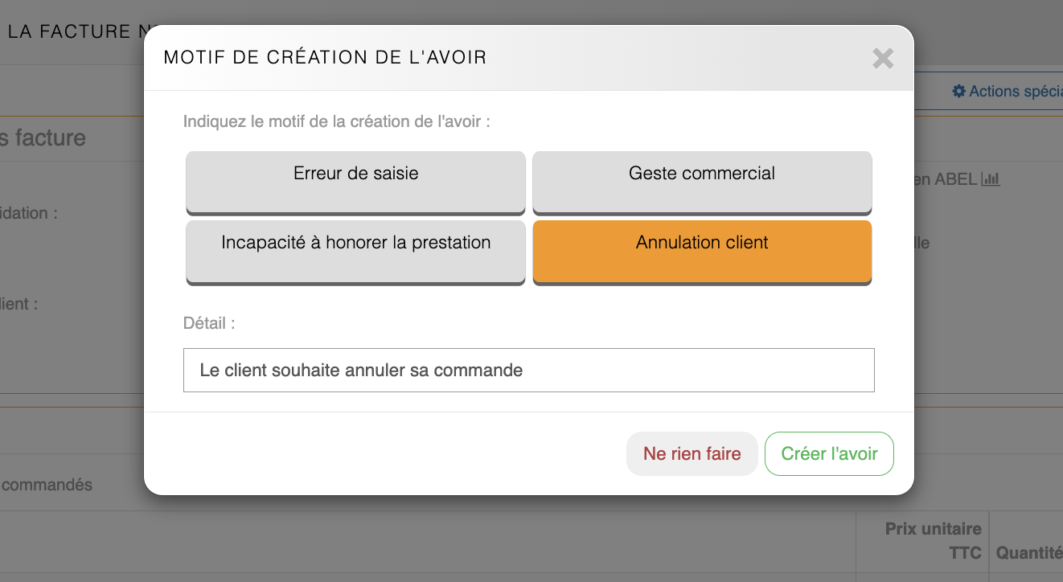Click into the Détail text field
The image size is (1063, 582).
[x=528, y=371]
